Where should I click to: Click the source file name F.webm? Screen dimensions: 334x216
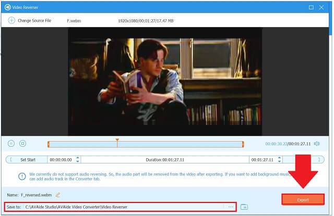74,21
